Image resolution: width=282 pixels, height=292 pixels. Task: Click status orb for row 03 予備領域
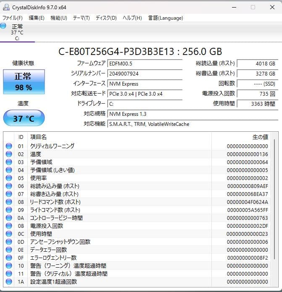click(x=9, y=162)
